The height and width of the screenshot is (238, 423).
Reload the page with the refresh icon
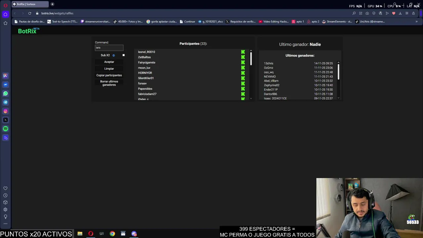pos(30,13)
